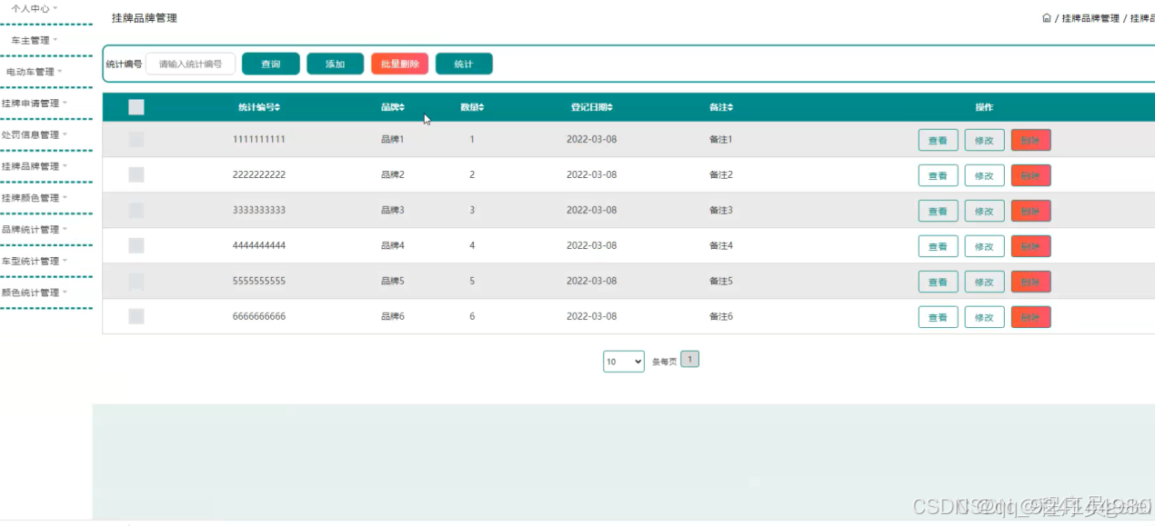1155x526 pixels.
Task: Check the box for row 3333333333
Action: pos(136,210)
